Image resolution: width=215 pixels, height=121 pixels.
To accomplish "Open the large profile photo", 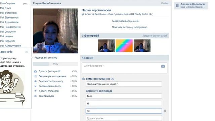I will (55, 31).
